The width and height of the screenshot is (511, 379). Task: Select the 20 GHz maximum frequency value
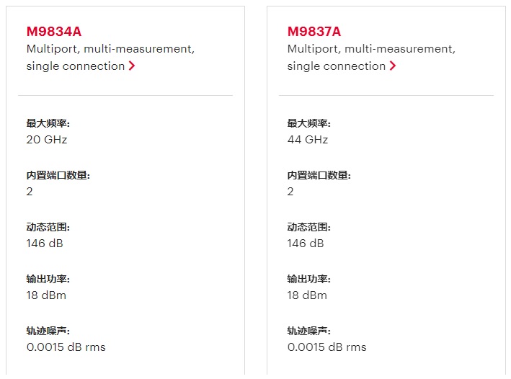pos(47,140)
